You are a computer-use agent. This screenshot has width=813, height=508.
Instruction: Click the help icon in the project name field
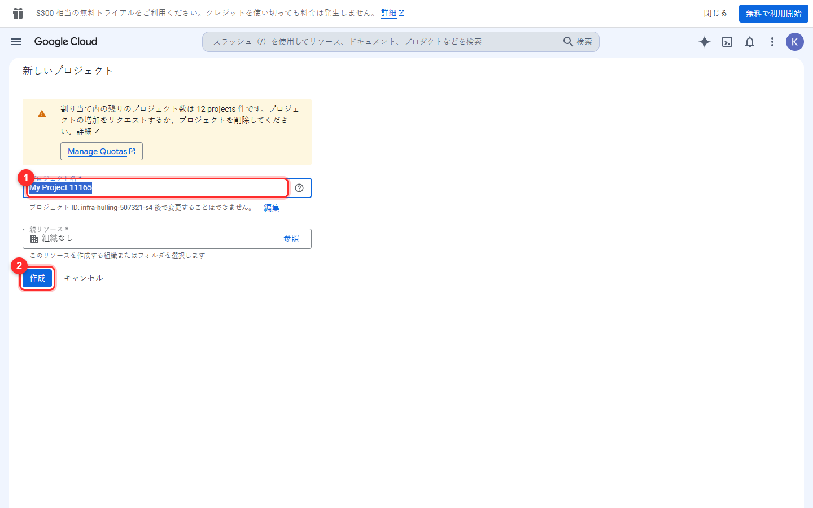tap(299, 188)
